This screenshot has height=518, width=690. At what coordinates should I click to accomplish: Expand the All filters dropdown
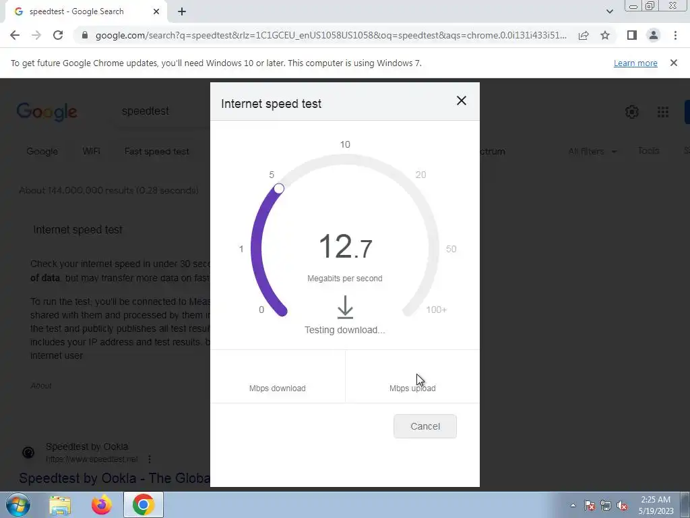click(x=592, y=151)
